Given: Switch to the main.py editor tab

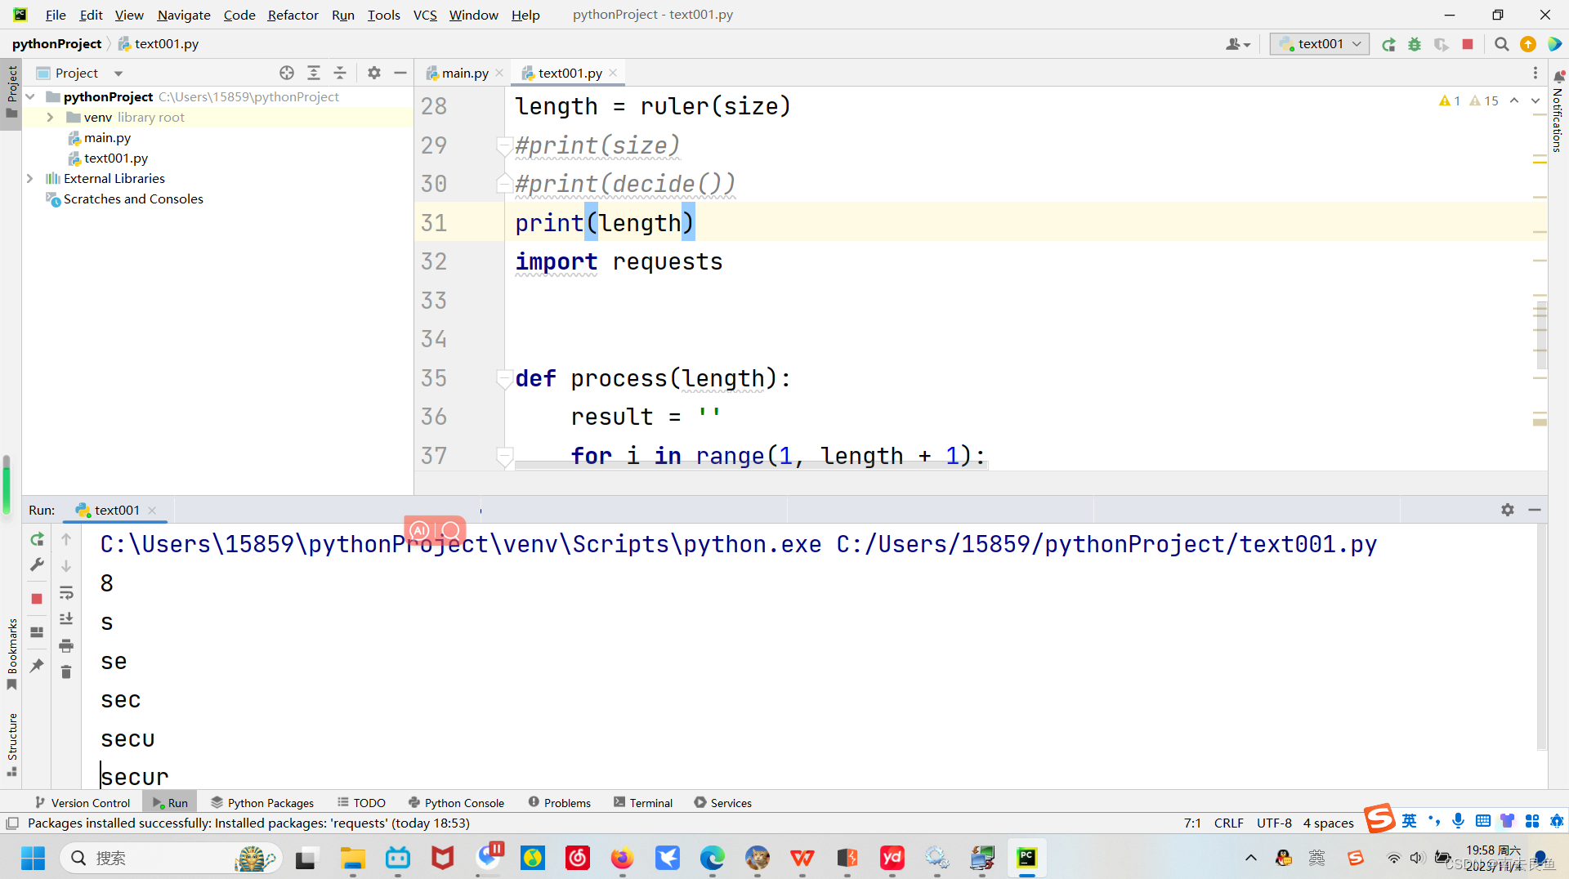Looking at the screenshot, I should point(463,73).
